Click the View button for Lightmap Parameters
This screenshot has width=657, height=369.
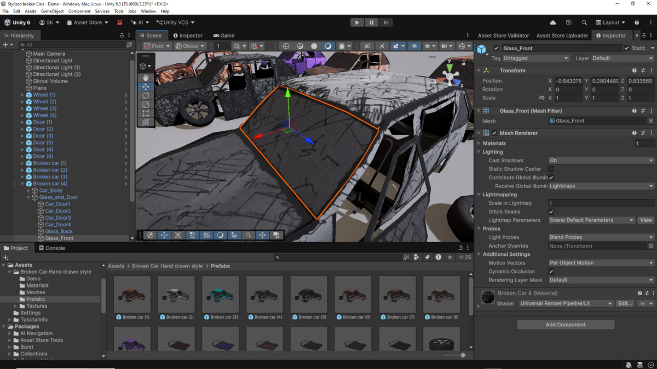[x=646, y=220]
